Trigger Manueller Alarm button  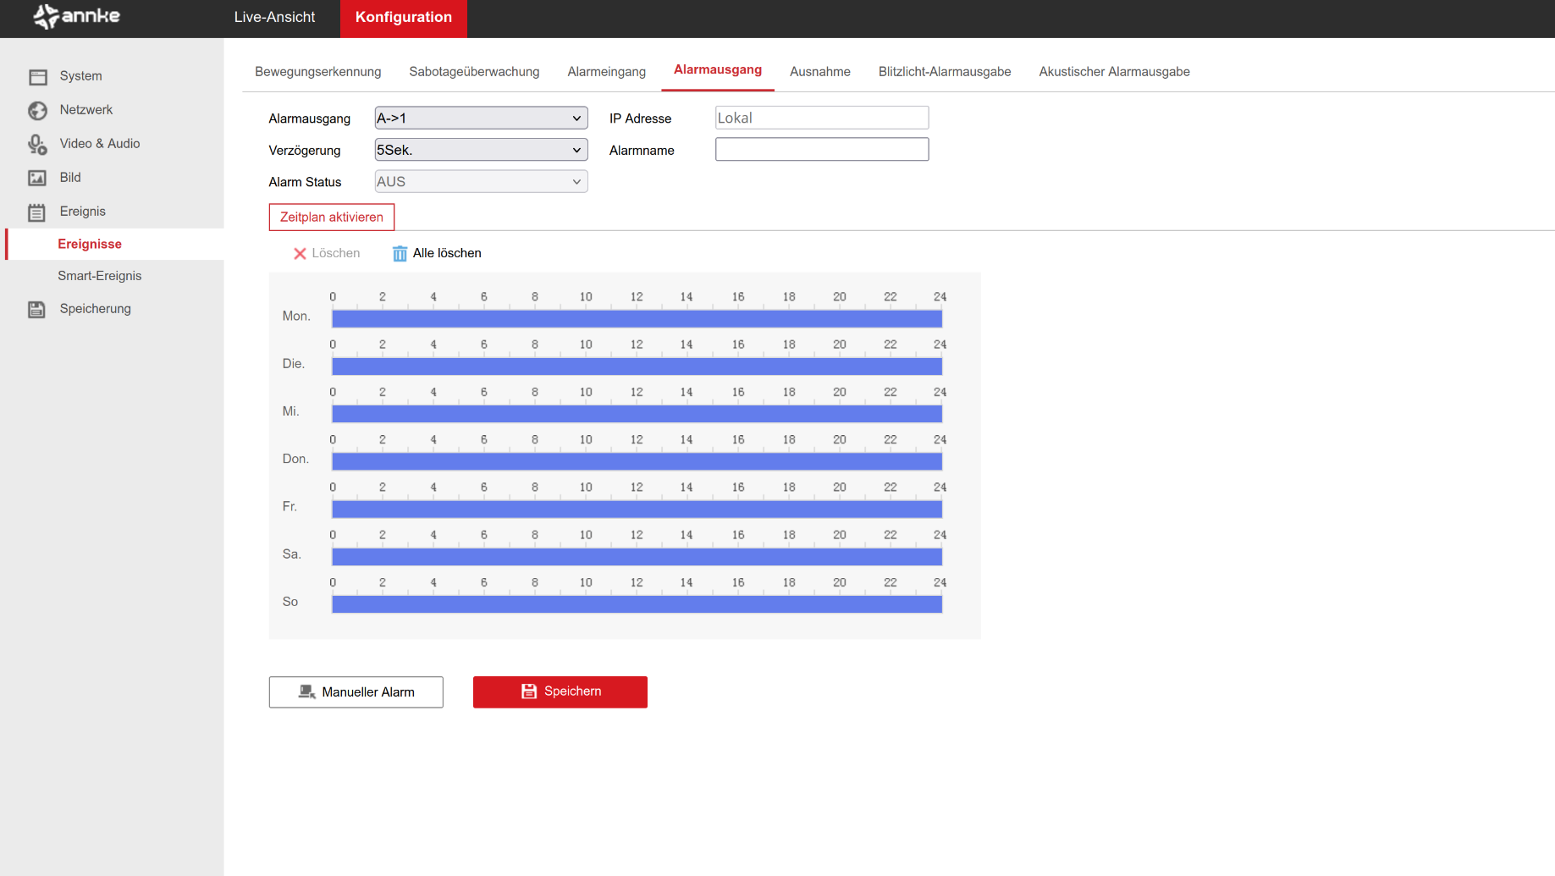356,692
